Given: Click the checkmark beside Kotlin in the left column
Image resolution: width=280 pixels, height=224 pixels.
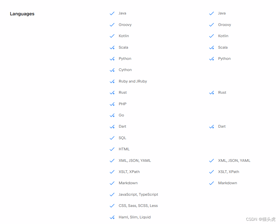Looking at the screenshot, I should pos(112,36).
